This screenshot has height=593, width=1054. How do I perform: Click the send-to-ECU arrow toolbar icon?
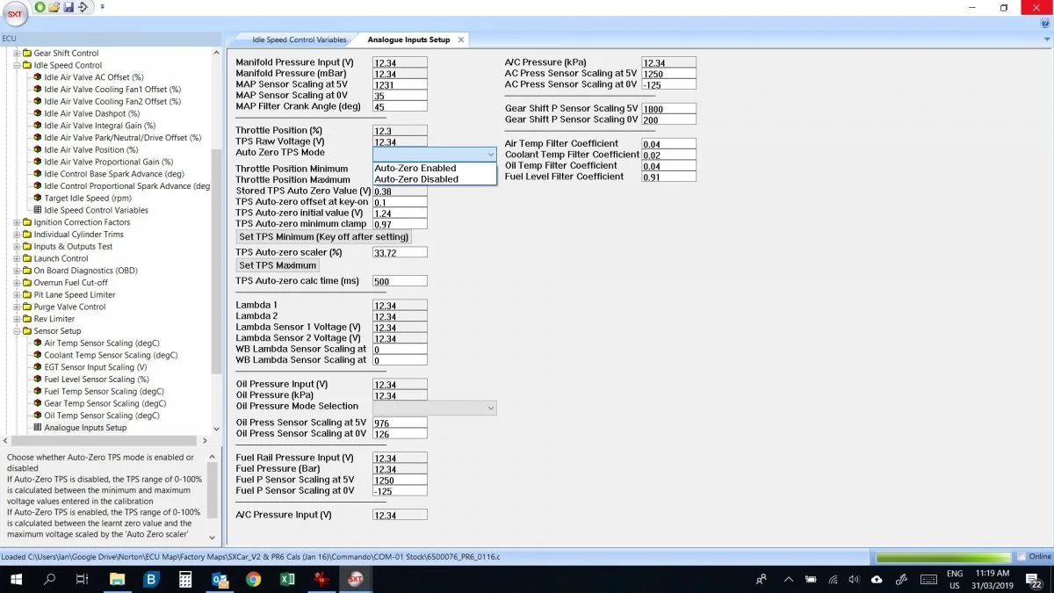coord(83,7)
